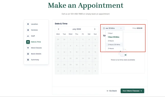The width and height of the screenshot is (165, 97).
Task: Pick the 2 Hours 30 Mins option
Action: pyautogui.click(x=114, y=45)
